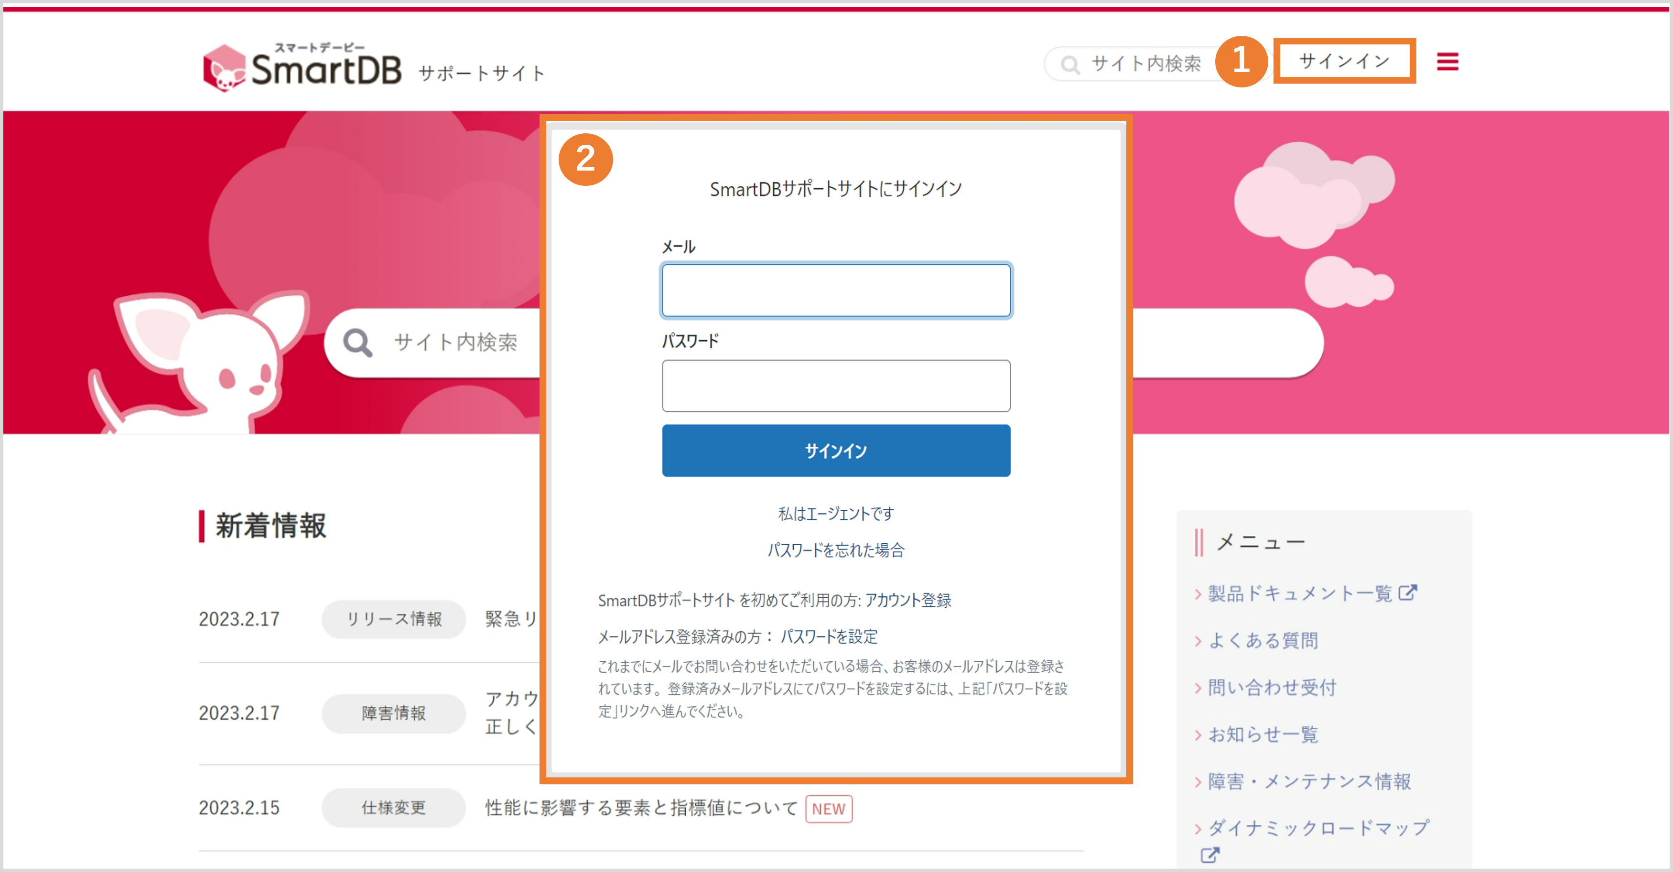This screenshot has width=1673, height=872.
Task: Click external link icon beside 製品ドキュメント一覧
Action: (x=1407, y=593)
